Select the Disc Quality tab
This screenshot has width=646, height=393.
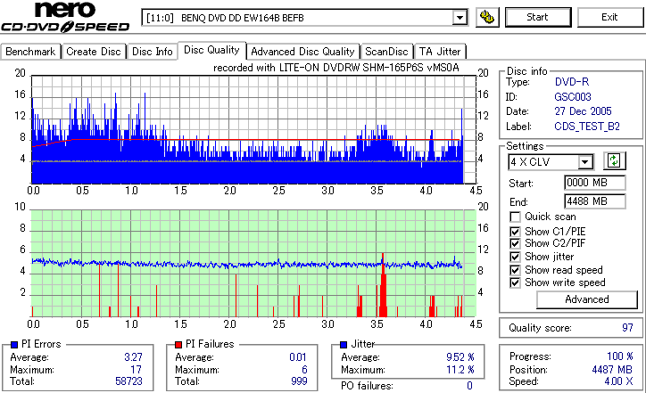click(x=211, y=50)
